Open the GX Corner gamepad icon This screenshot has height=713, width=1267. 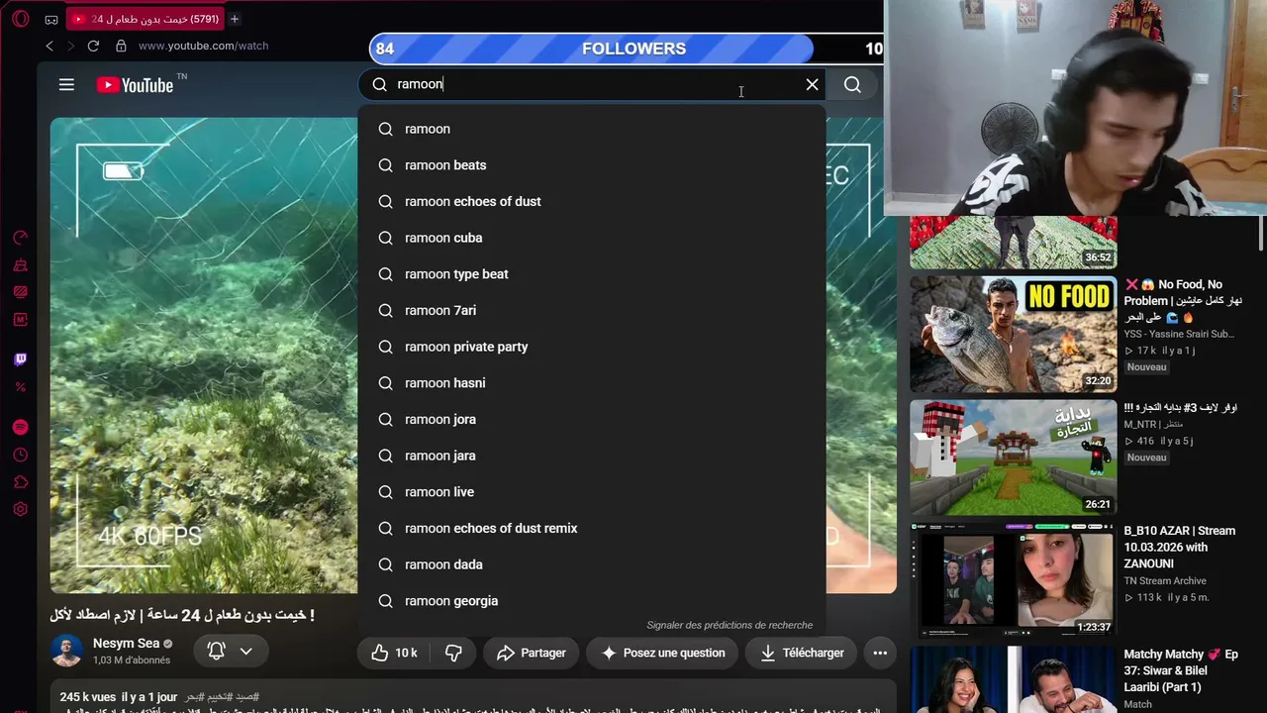point(51,19)
